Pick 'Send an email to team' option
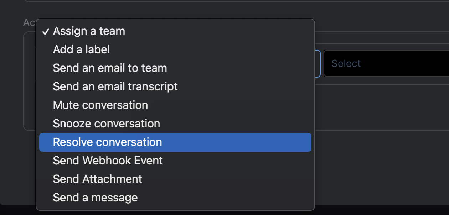 click(110, 68)
